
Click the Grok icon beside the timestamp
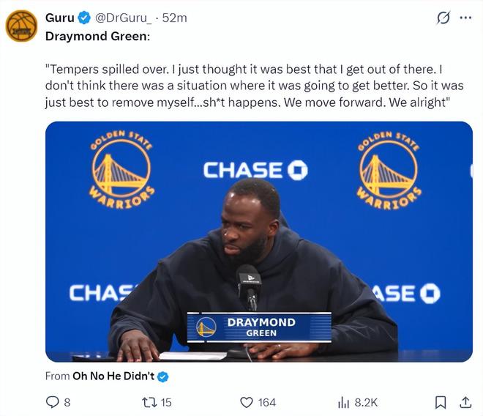point(442,18)
